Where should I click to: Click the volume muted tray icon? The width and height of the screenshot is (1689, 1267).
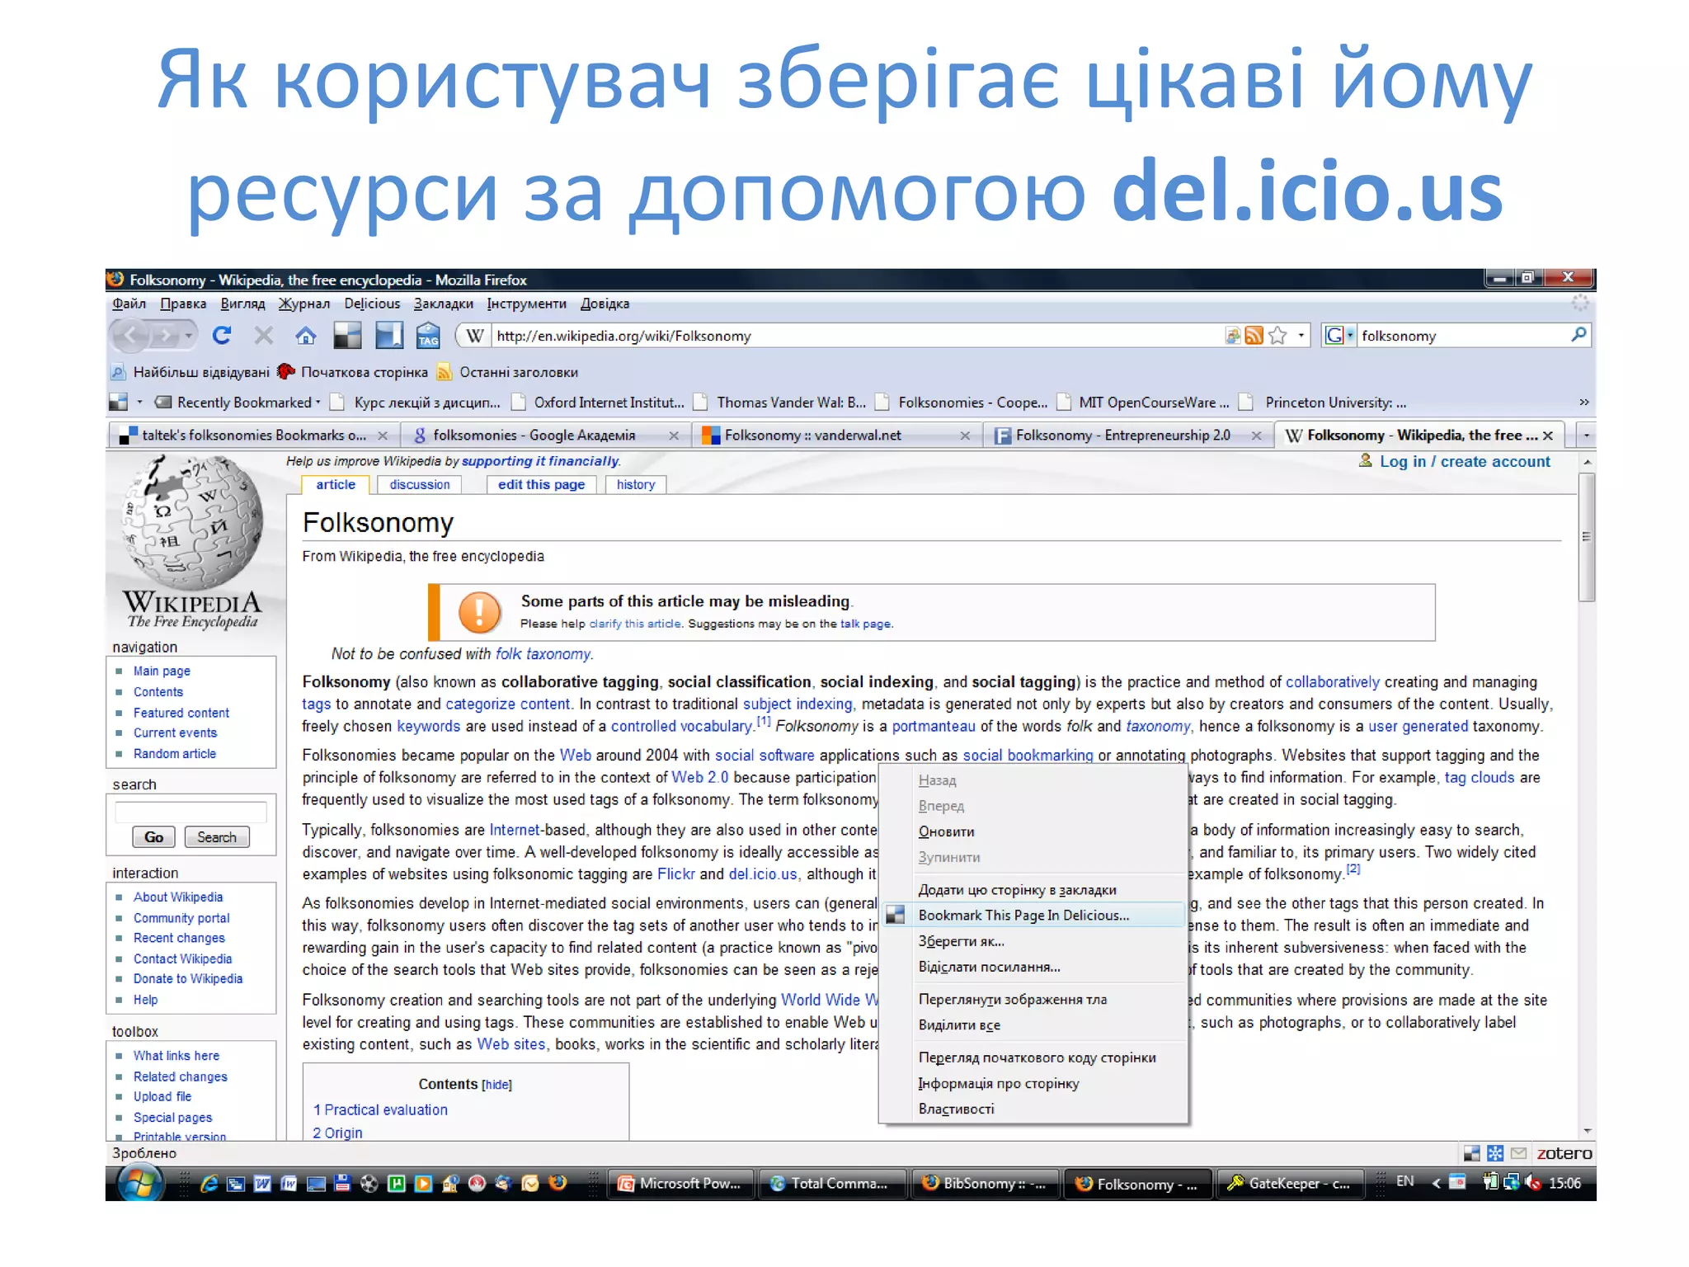[1533, 1182]
